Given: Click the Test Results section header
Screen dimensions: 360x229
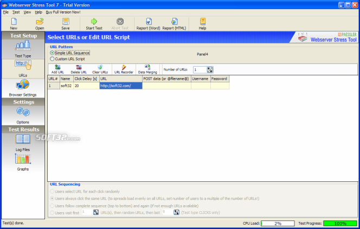Looking at the screenshot, I should tap(23, 129).
